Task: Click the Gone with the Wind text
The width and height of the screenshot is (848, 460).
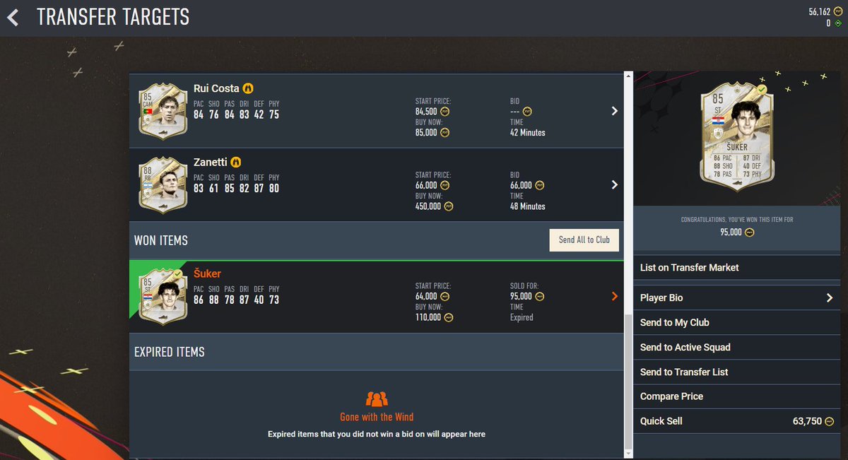Action: [x=377, y=417]
